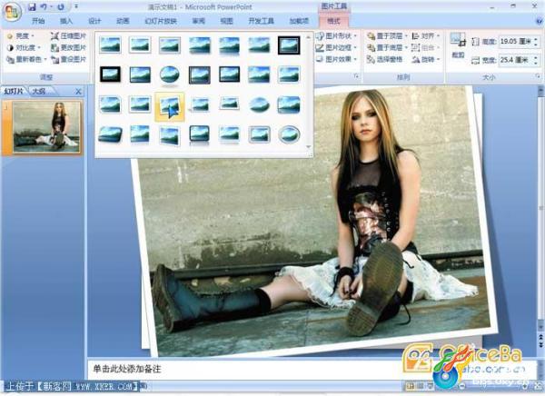Click the round Office button
Viewport: 545px width, 396px height.
pos(12,12)
